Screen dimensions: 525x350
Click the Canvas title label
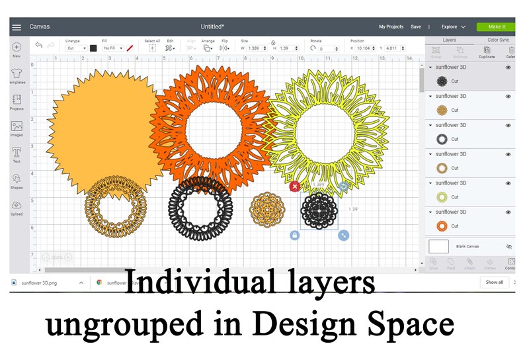(x=40, y=26)
